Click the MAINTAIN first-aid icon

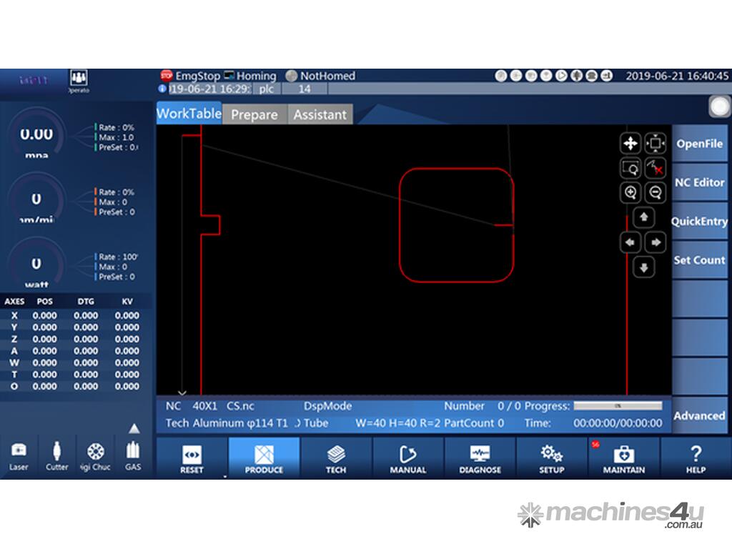click(x=623, y=455)
